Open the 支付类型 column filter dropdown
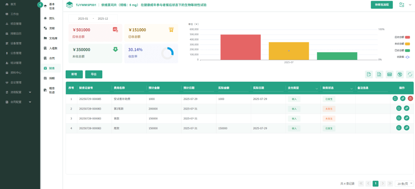Image resolution: width=415 pixels, height=189 pixels. click(x=317, y=88)
